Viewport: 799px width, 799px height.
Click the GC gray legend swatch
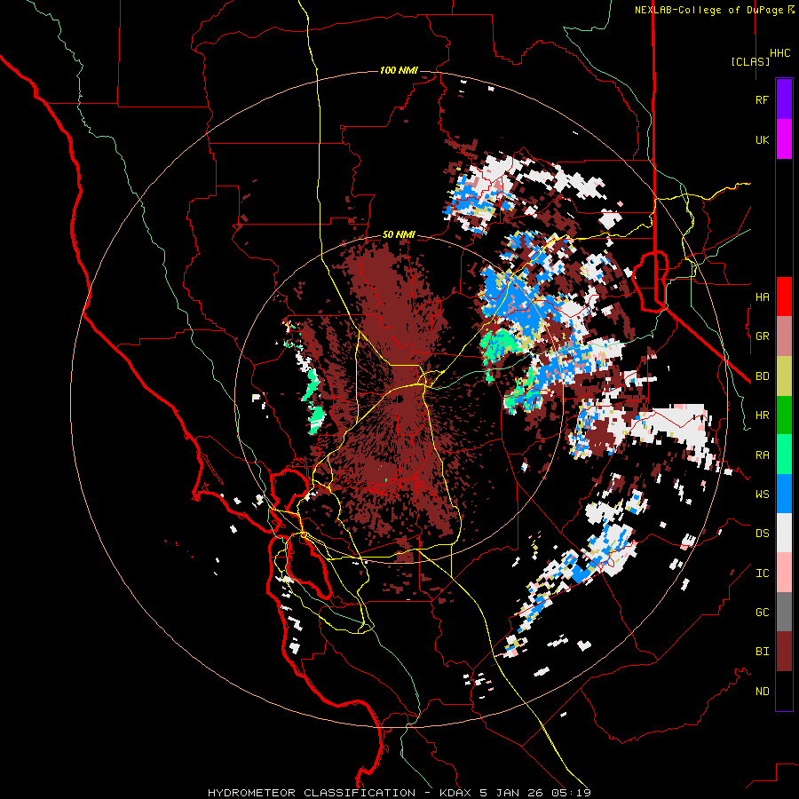pyautogui.click(x=784, y=612)
